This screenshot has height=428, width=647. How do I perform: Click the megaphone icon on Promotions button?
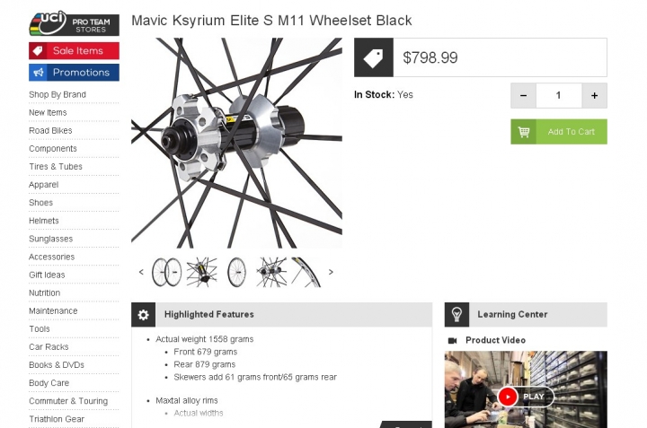click(x=39, y=73)
